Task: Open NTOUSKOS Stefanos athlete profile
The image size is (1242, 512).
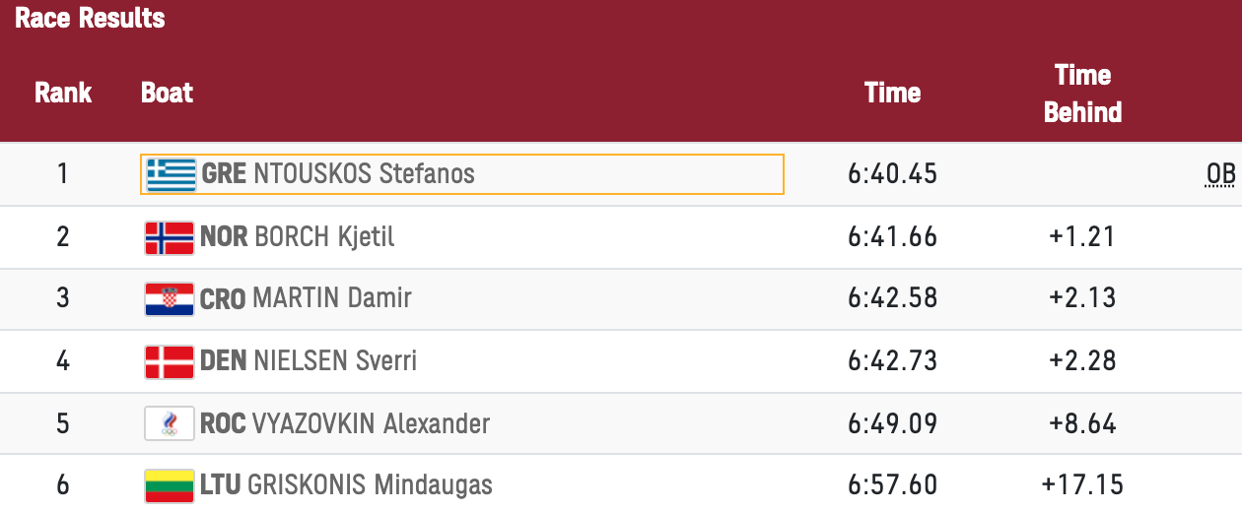Action: click(364, 174)
